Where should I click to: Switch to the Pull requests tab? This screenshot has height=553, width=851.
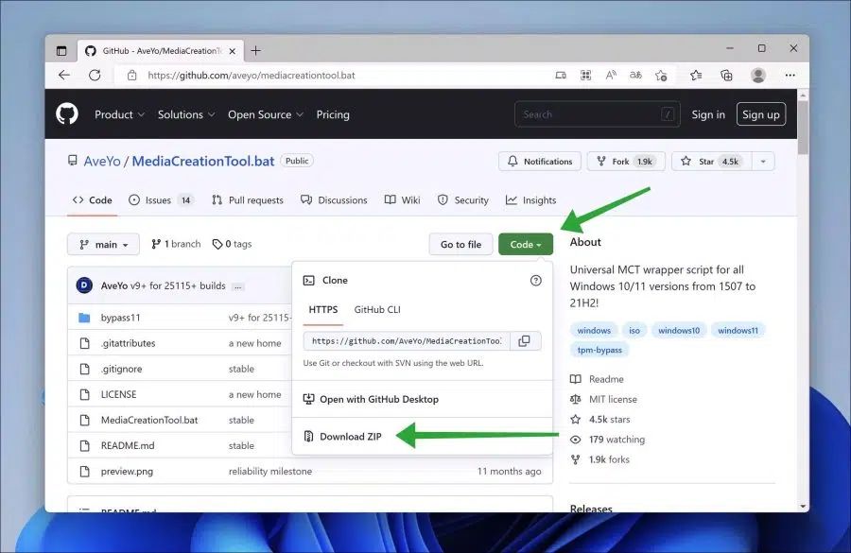[x=248, y=200]
